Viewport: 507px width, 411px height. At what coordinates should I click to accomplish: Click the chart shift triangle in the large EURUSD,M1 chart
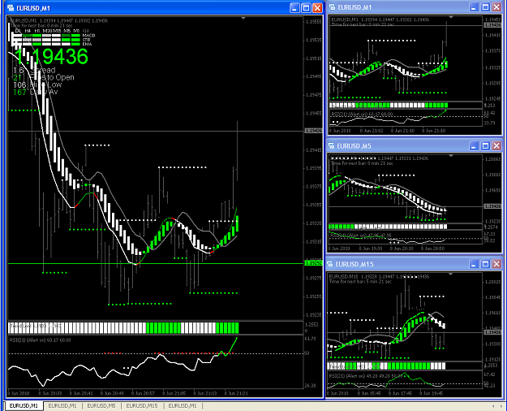point(243,19)
